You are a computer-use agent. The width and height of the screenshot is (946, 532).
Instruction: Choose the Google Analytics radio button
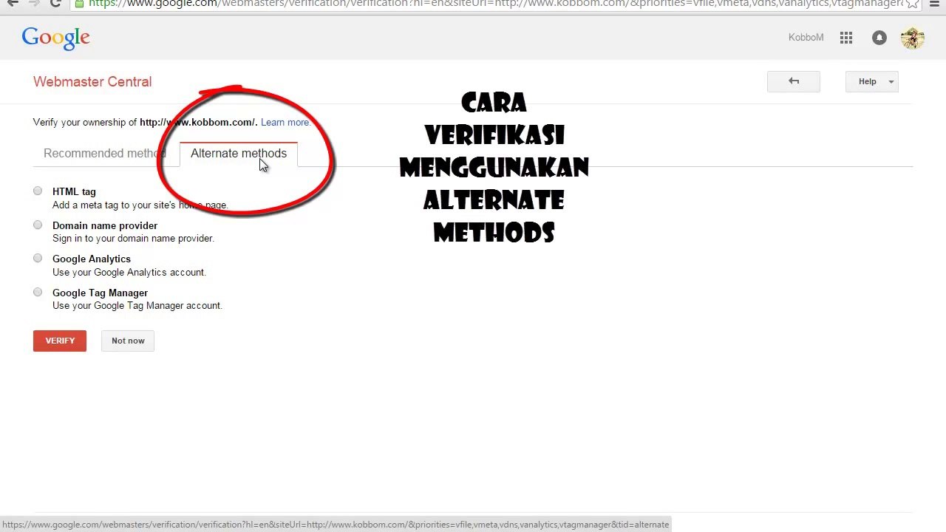click(x=38, y=259)
